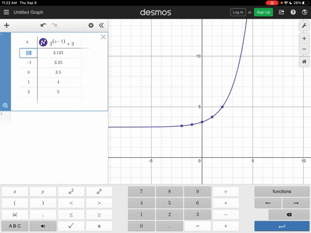Click the Untitled Graph title
The width and height of the screenshot is (311, 233).
click(29, 12)
